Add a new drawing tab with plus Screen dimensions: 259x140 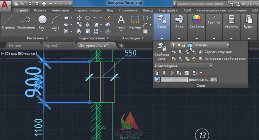(x=121, y=46)
